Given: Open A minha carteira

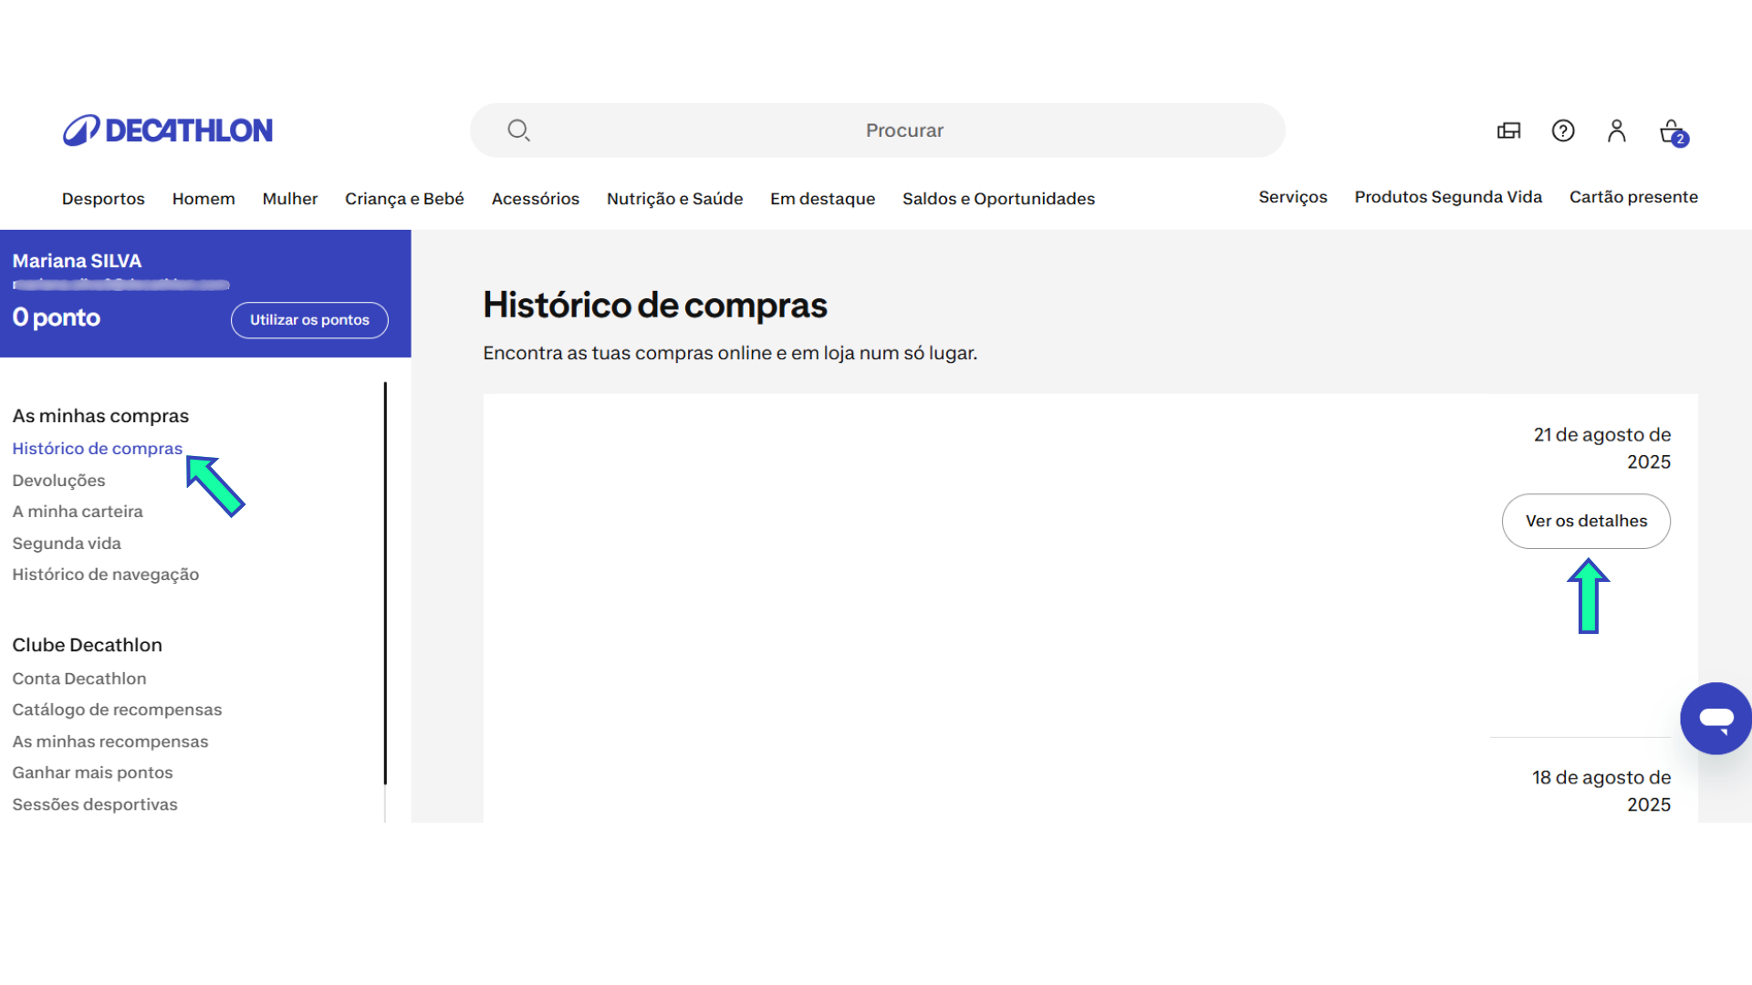Looking at the screenshot, I should 78,511.
